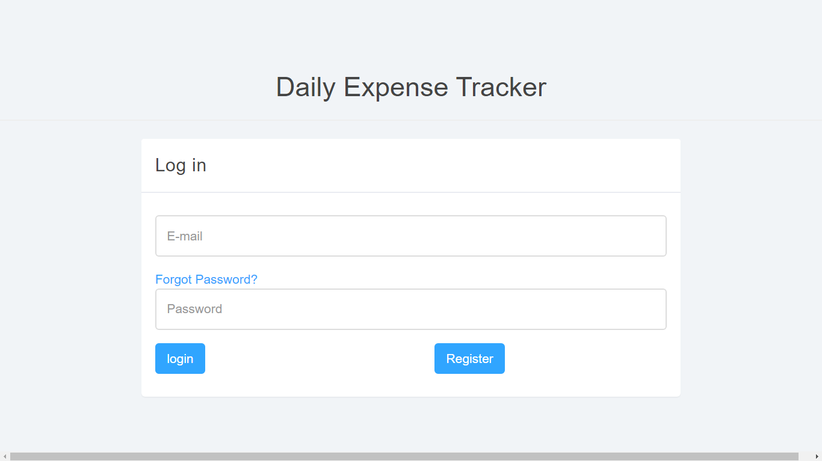Click the login button
Viewport: 822px width, 461px height.
click(180, 358)
